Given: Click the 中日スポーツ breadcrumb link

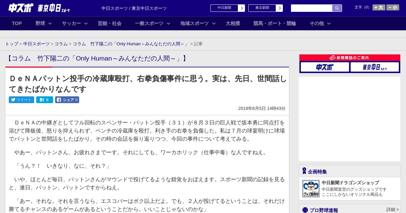Looking at the screenshot, I should tap(37, 44).
